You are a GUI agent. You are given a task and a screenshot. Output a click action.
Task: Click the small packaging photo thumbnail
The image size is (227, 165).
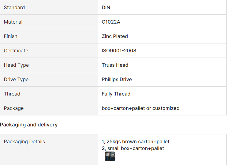tap(110, 156)
